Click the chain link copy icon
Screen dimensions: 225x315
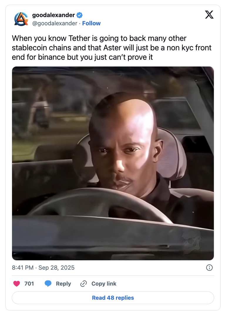pos(83,283)
